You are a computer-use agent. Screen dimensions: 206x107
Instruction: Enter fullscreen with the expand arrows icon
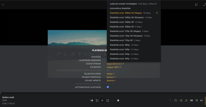point(204,5)
